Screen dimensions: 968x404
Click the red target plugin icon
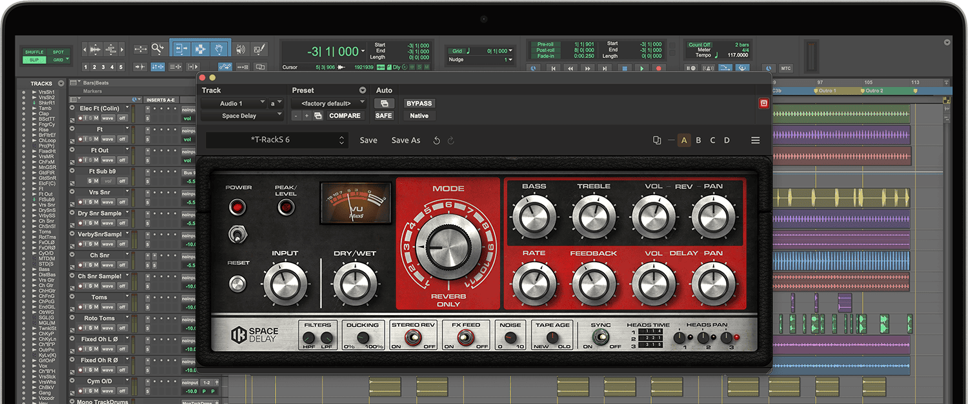[763, 103]
